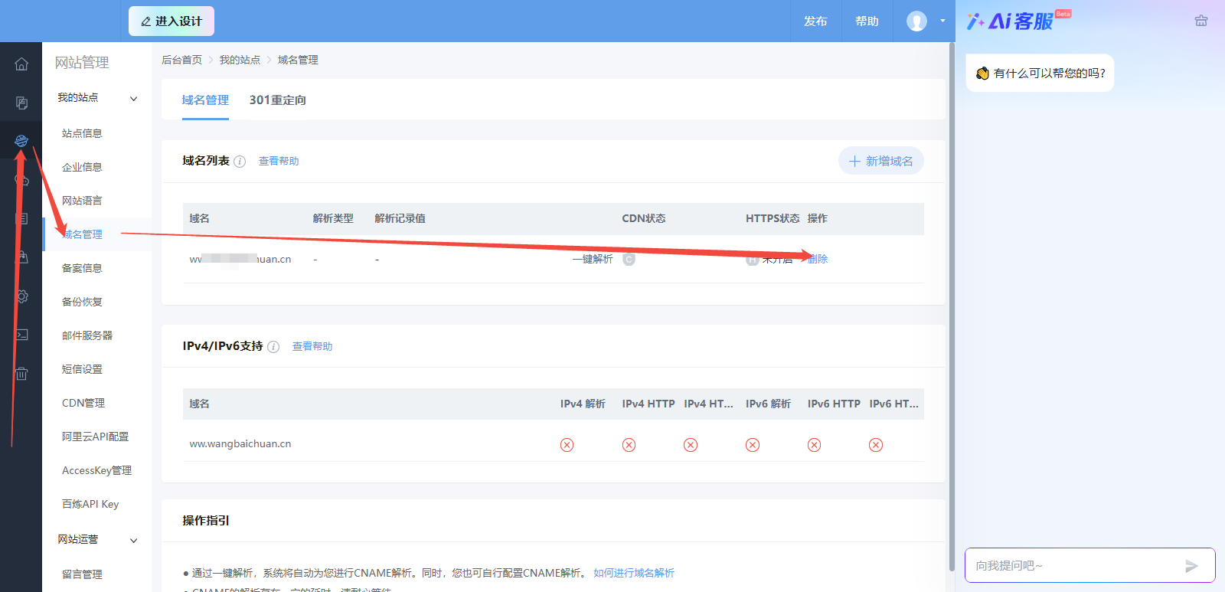Screen dimensions: 1225x592
Task: Click the 有什么可以帮您的吗 chat bubble
Action: click(x=1040, y=74)
